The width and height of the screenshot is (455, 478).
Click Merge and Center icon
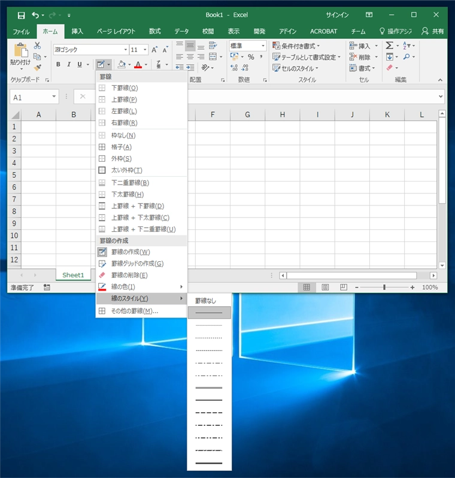213,57
